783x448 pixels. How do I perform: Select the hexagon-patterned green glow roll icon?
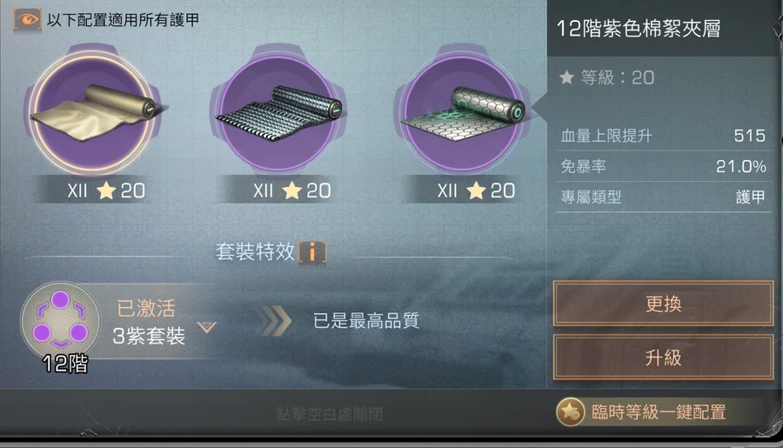(x=463, y=113)
